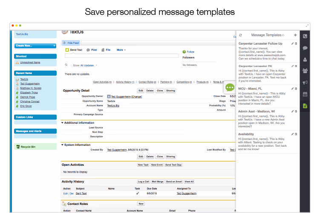
Task: Edit the NICU - Miami, FL template
Action: point(292,88)
